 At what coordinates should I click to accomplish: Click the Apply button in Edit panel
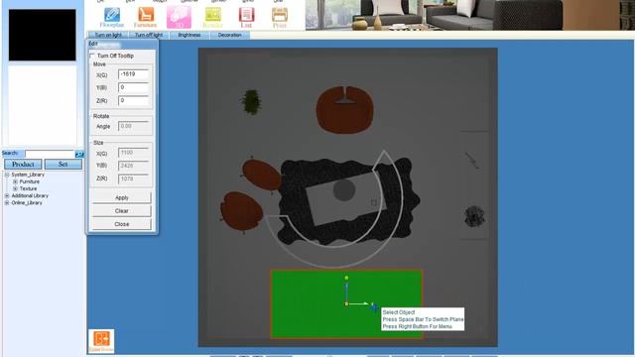[x=121, y=197]
